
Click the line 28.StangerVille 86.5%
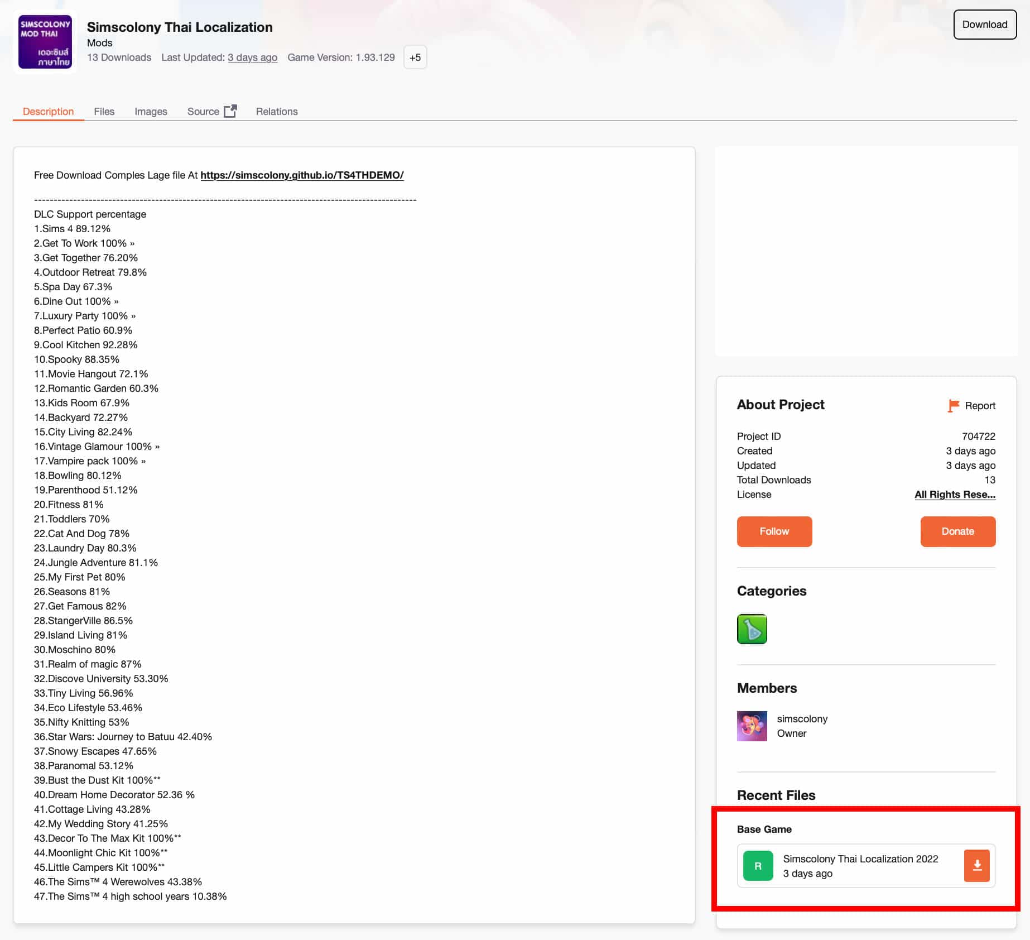pyautogui.click(x=83, y=621)
